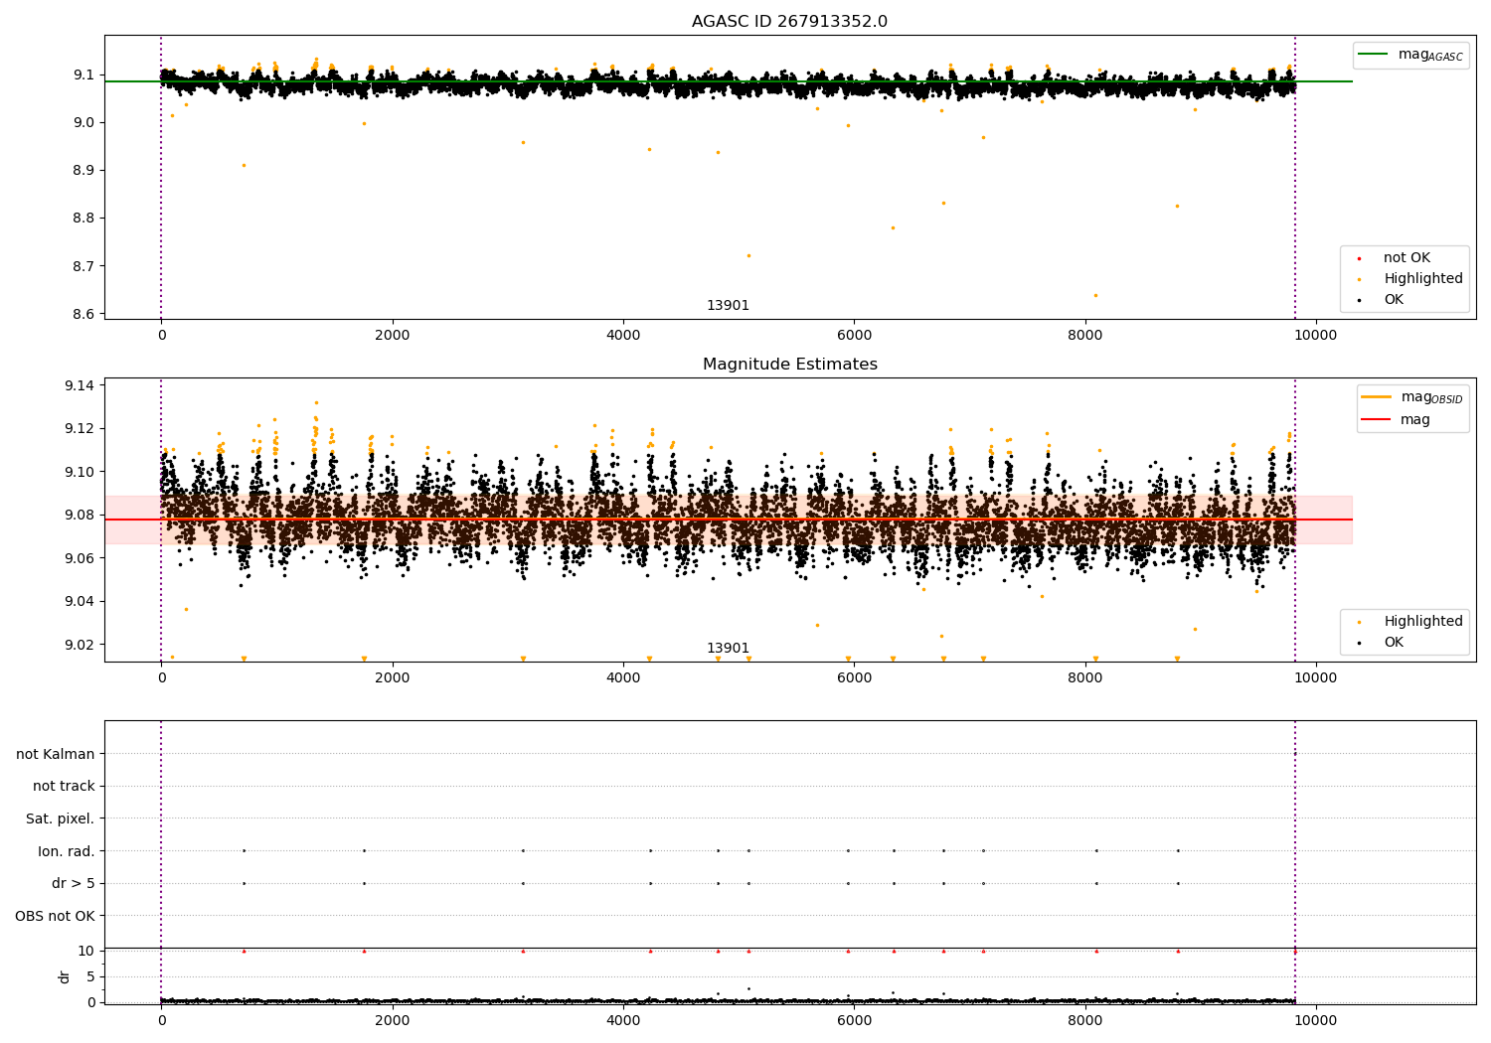The image size is (1491, 1043).
Task: Click the 9.14 tick label on middle plot
Action: click(79, 386)
